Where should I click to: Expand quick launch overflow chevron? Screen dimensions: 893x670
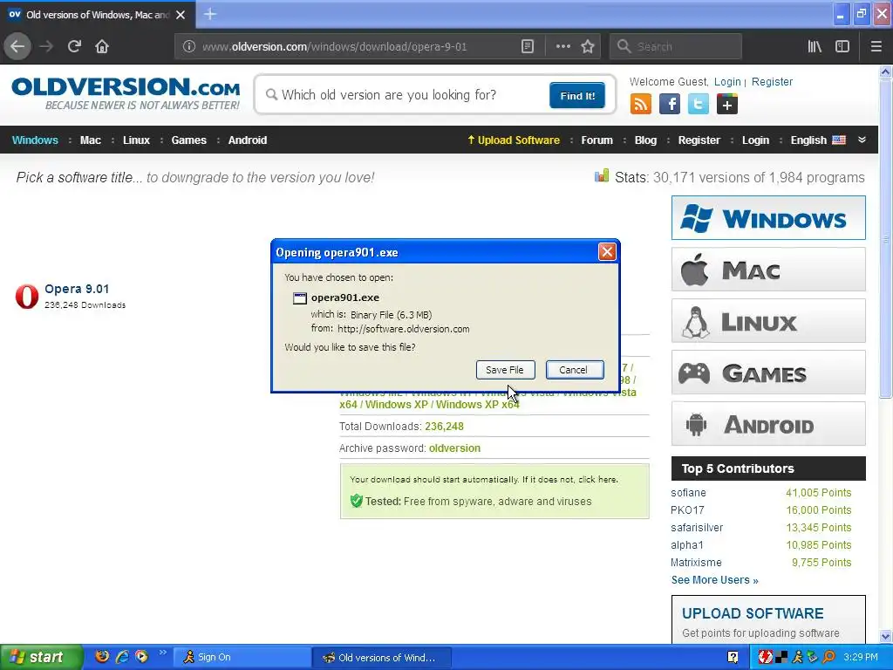(x=163, y=653)
